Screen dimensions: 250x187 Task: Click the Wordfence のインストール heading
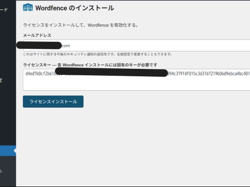click(x=74, y=8)
